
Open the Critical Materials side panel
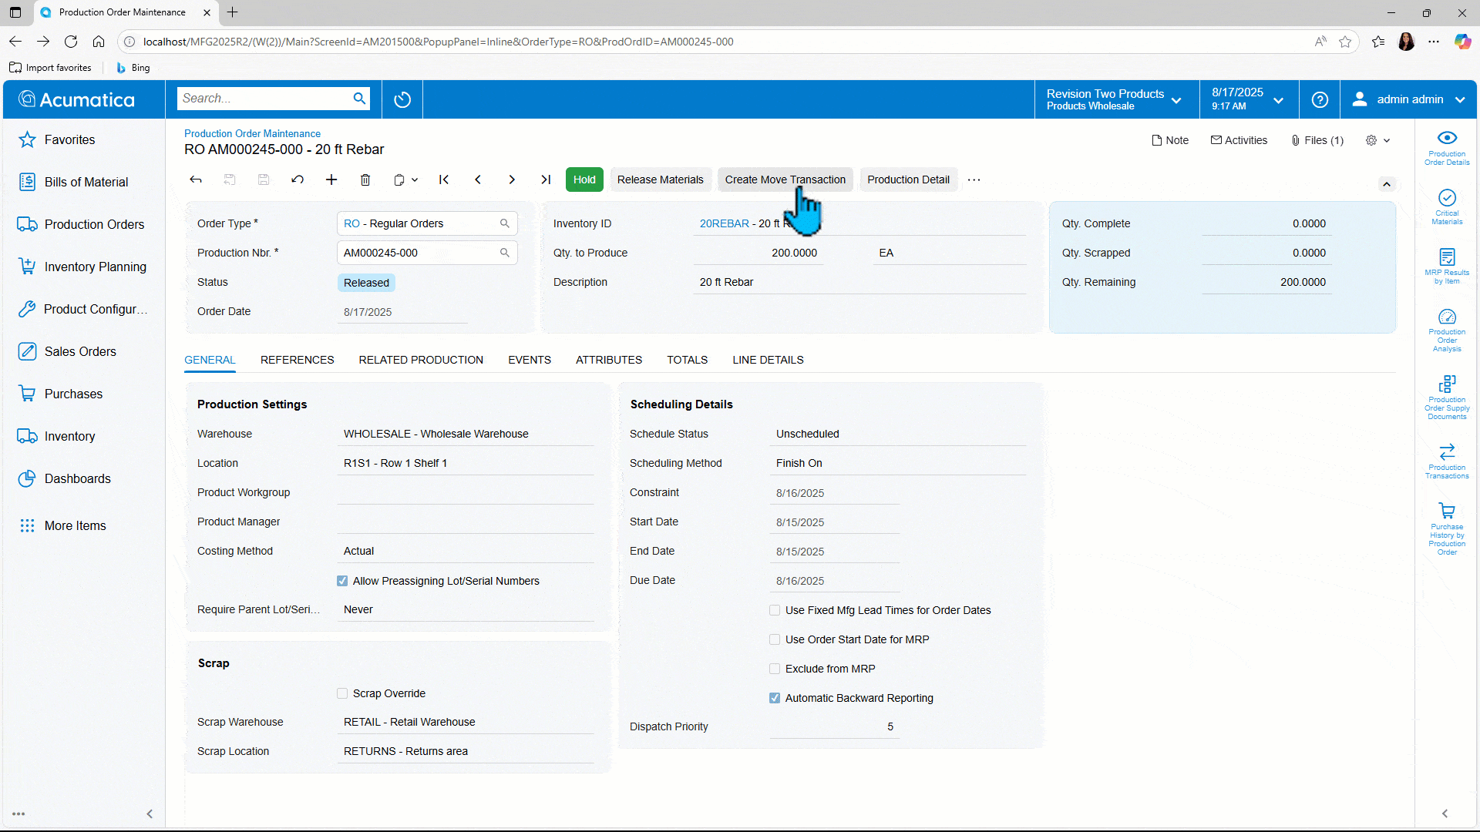coord(1447,204)
